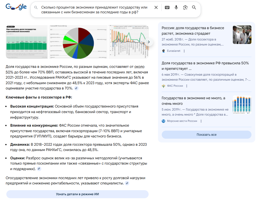Open 'Государства в экономике не много, а очень много'
The width and height of the screenshot is (258, 202).
pos(193,101)
